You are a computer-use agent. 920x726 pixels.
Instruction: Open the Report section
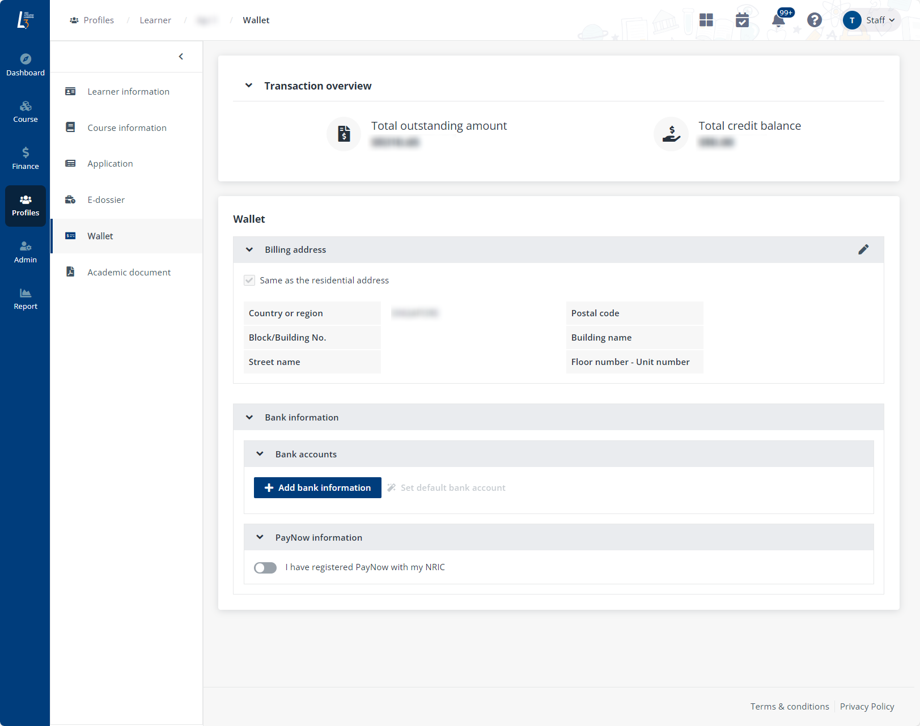26,299
